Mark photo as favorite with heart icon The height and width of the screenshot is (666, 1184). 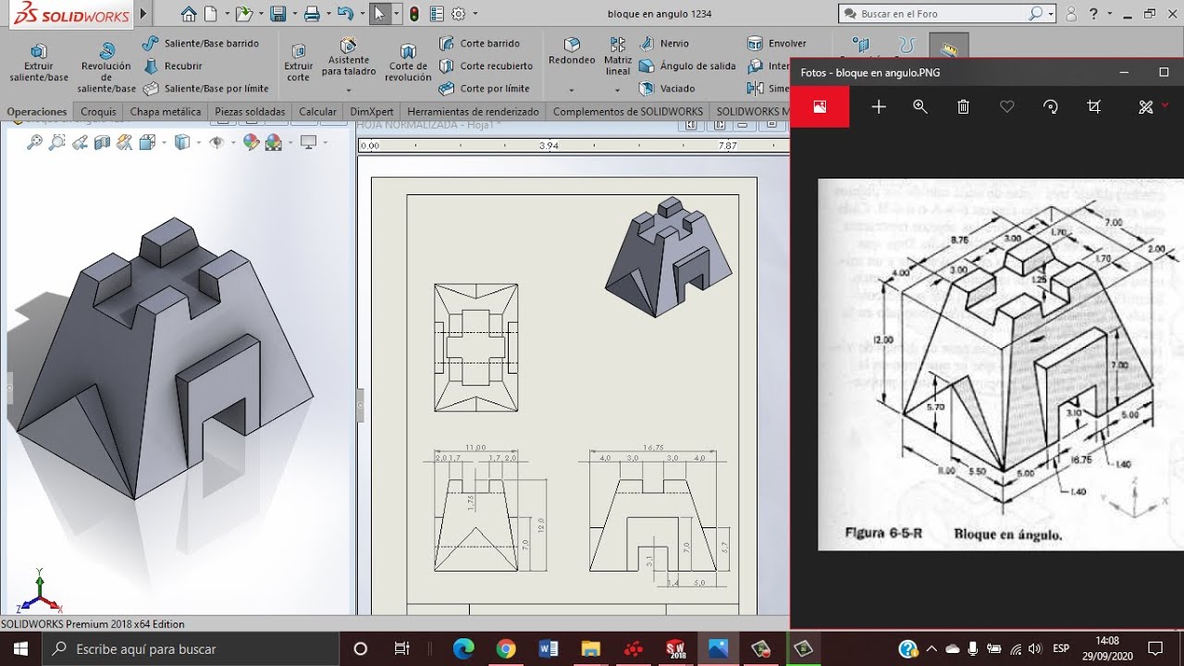1007,106
